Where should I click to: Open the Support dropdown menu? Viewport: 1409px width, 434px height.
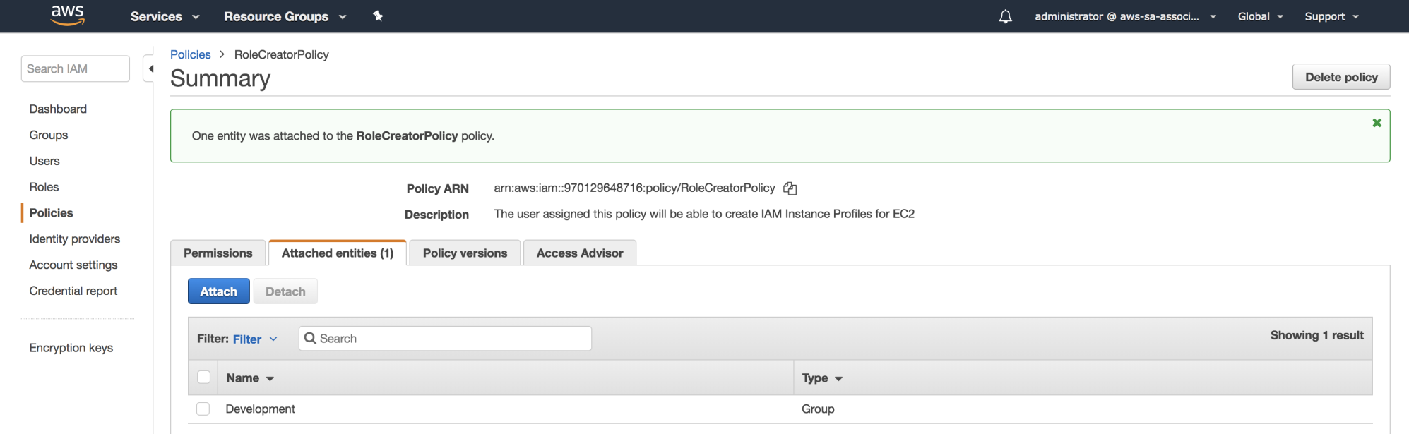[1331, 16]
